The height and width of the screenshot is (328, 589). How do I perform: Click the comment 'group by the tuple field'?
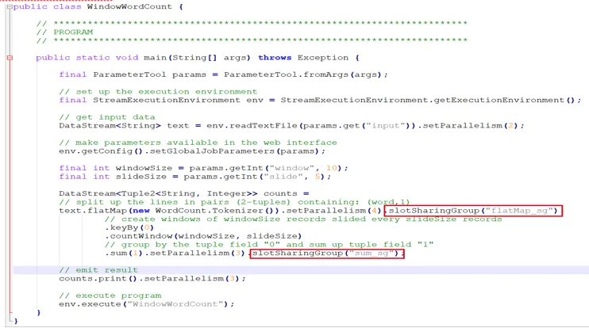(269, 244)
